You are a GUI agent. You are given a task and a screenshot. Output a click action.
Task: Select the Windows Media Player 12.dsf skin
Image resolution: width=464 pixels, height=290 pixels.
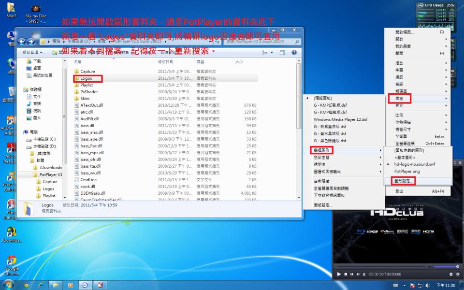point(340,119)
